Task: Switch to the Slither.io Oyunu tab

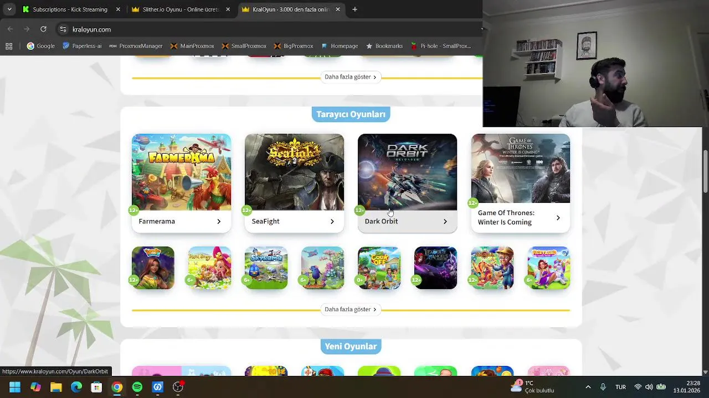Action: (x=181, y=9)
